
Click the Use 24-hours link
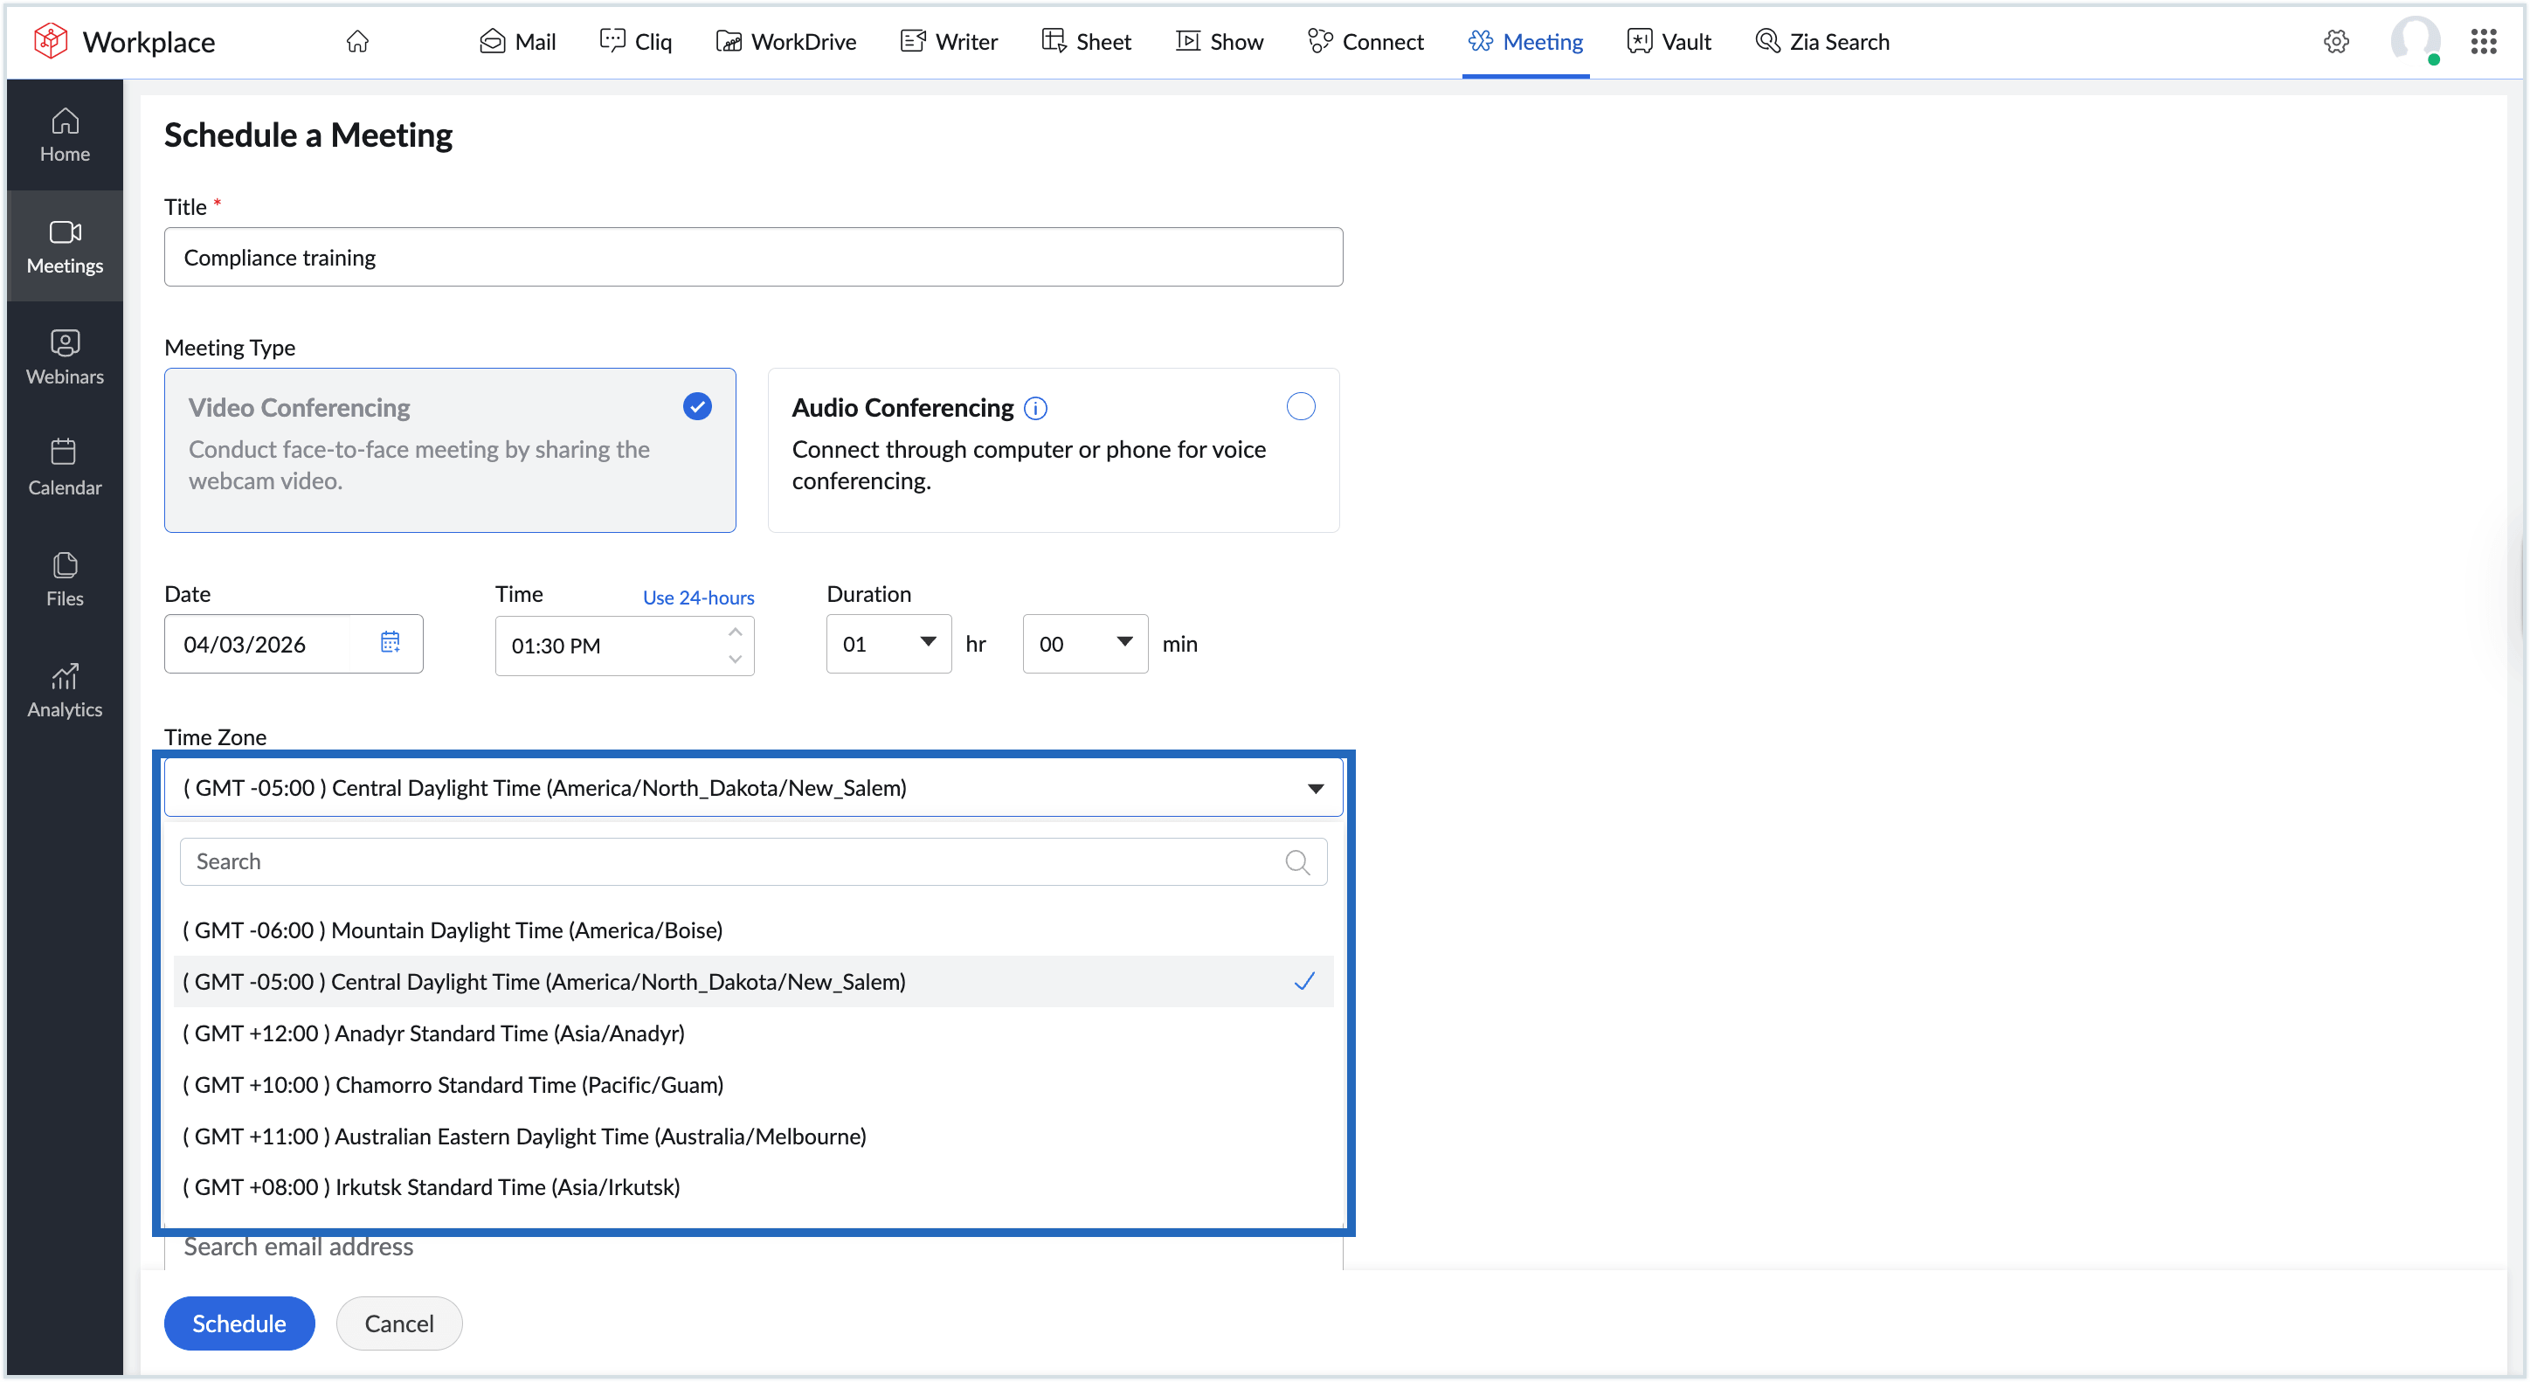click(698, 596)
